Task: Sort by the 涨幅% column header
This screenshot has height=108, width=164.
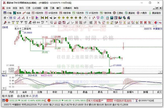Action: [130, 92]
